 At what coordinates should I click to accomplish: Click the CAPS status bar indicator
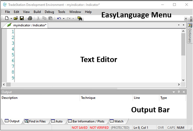[x=171, y=128]
